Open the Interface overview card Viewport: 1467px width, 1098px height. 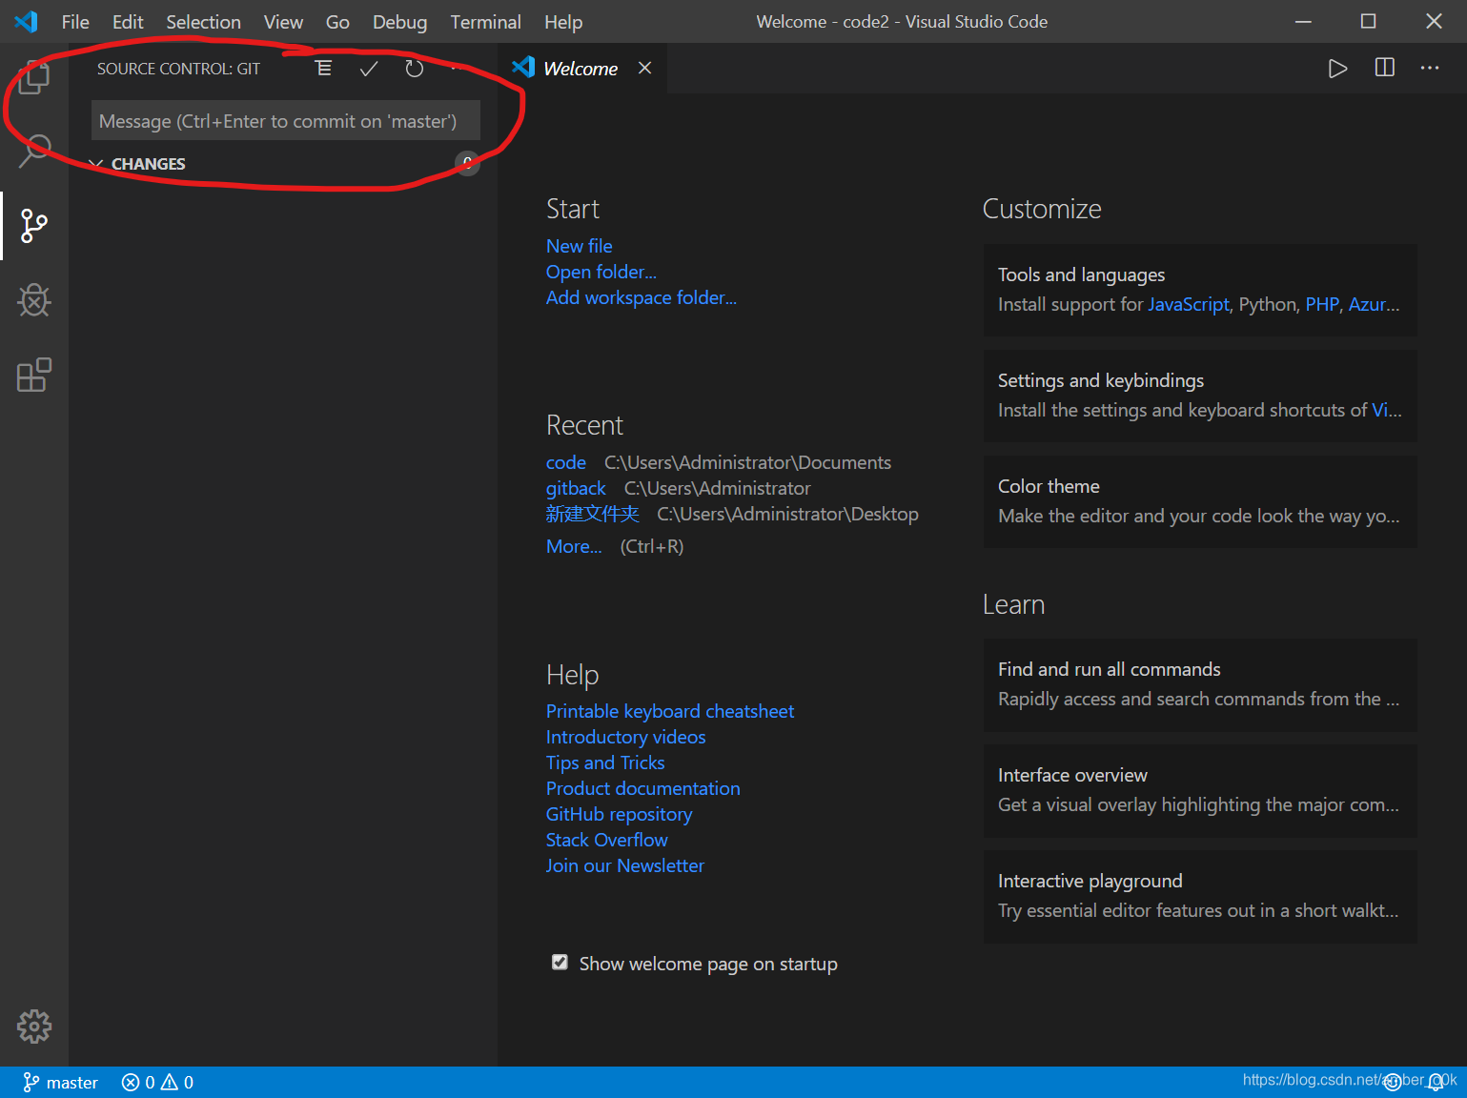pyautogui.click(x=1200, y=790)
